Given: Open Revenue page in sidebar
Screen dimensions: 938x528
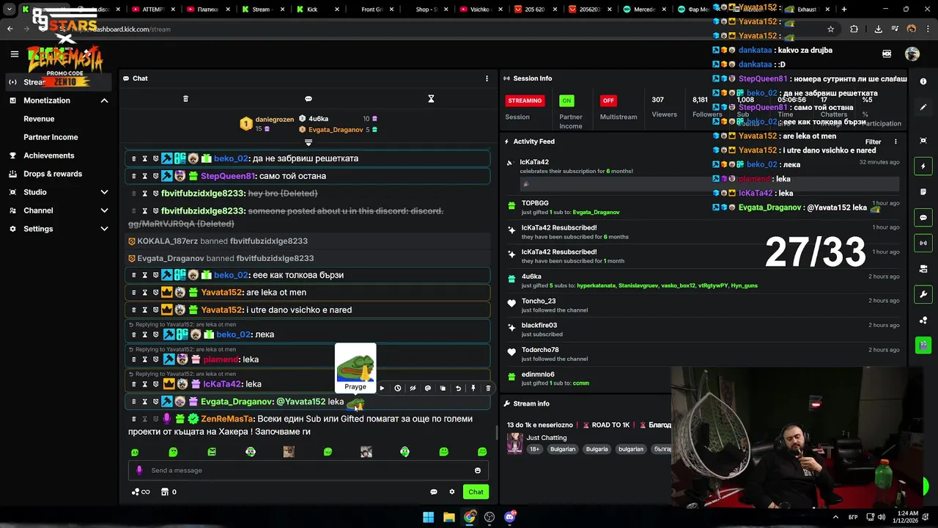Looking at the screenshot, I should 39,119.
